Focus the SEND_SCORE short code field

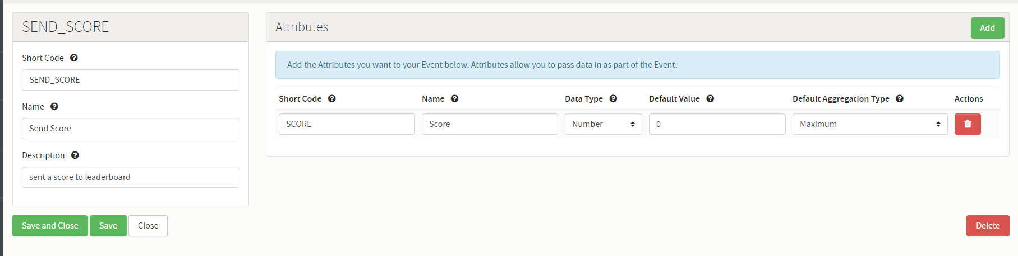(x=131, y=80)
